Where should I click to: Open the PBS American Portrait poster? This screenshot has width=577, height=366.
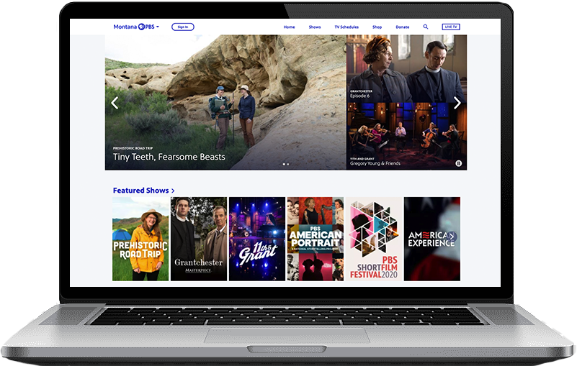(316, 239)
